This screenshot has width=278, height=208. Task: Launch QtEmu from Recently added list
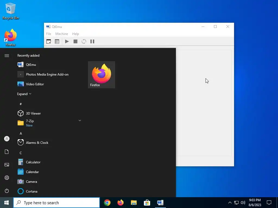[x=50, y=64]
